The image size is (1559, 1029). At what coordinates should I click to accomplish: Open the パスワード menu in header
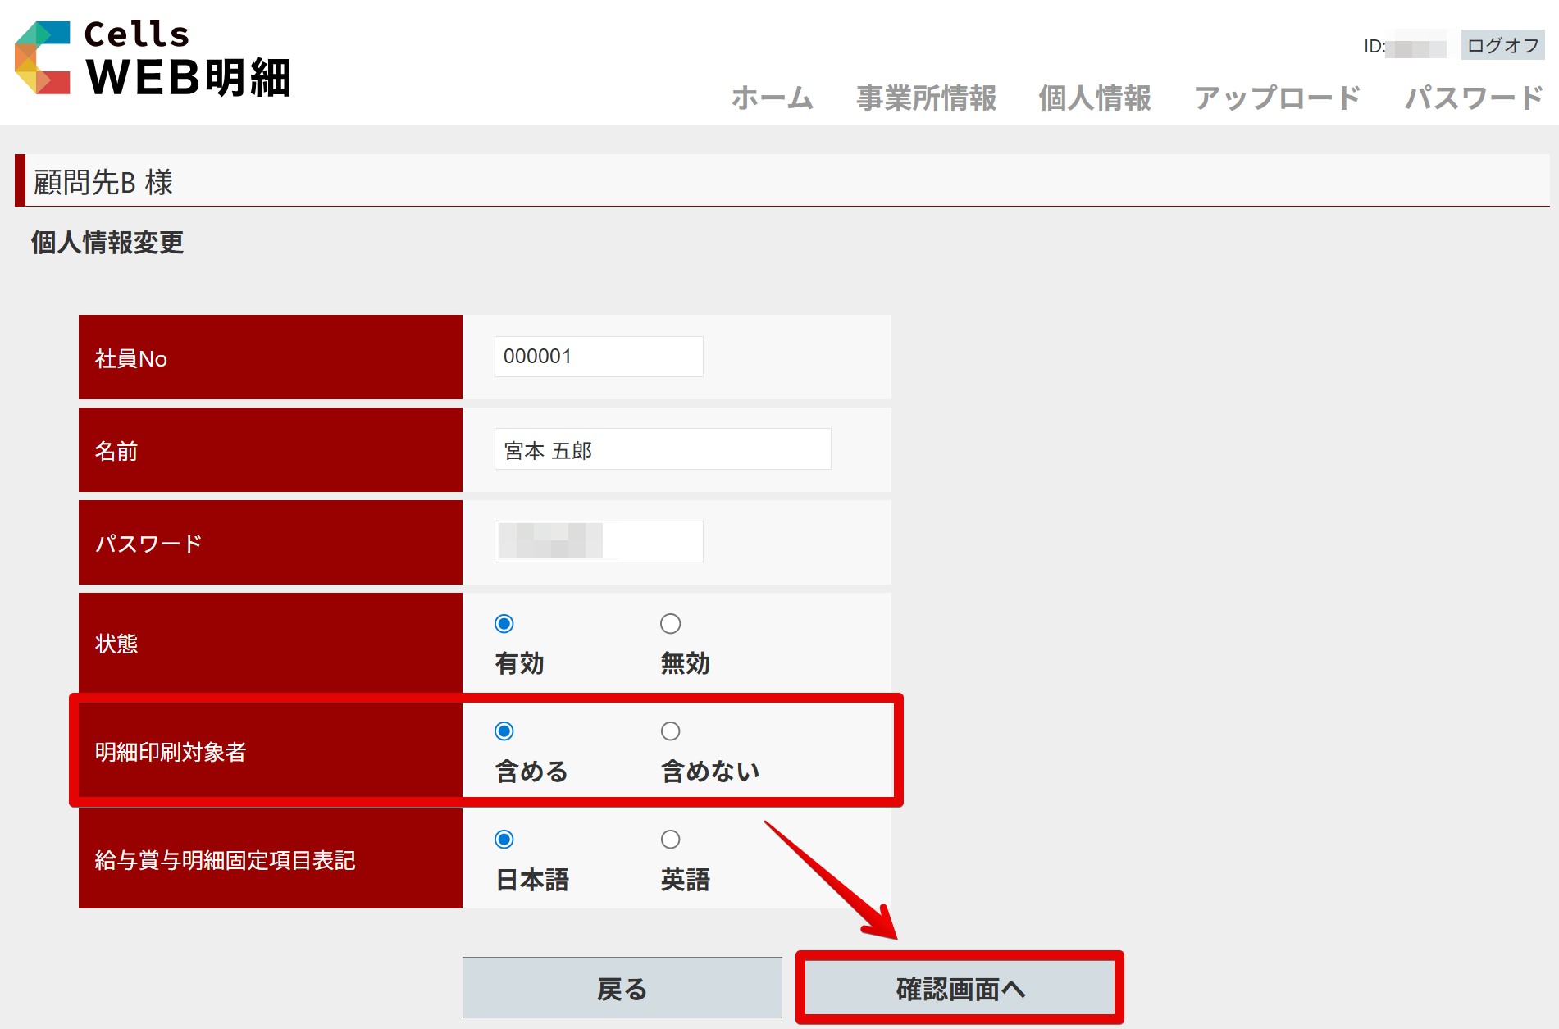tap(1473, 98)
